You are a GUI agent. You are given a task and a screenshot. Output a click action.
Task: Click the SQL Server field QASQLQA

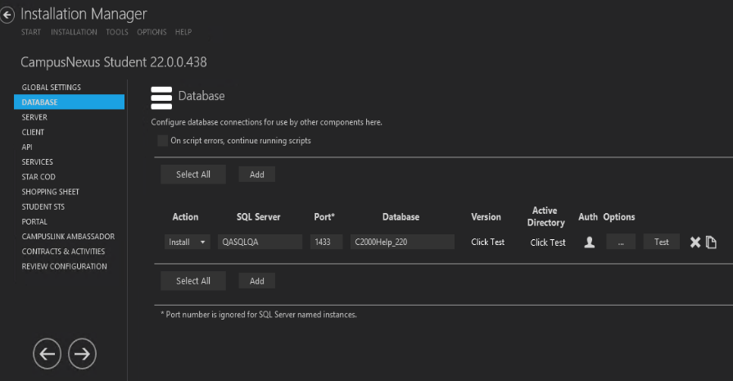(x=260, y=243)
